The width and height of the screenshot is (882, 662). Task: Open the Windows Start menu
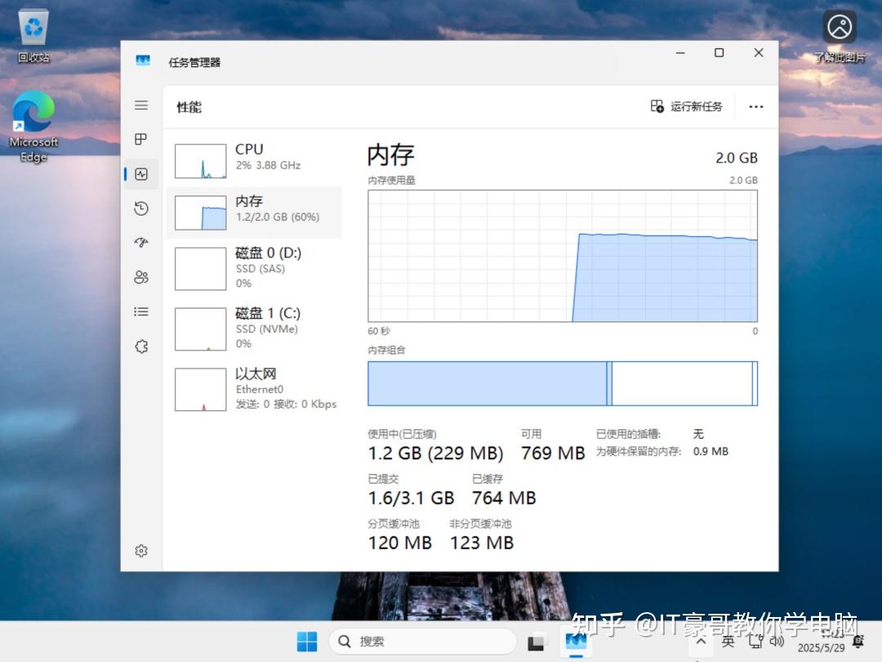click(x=306, y=642)
